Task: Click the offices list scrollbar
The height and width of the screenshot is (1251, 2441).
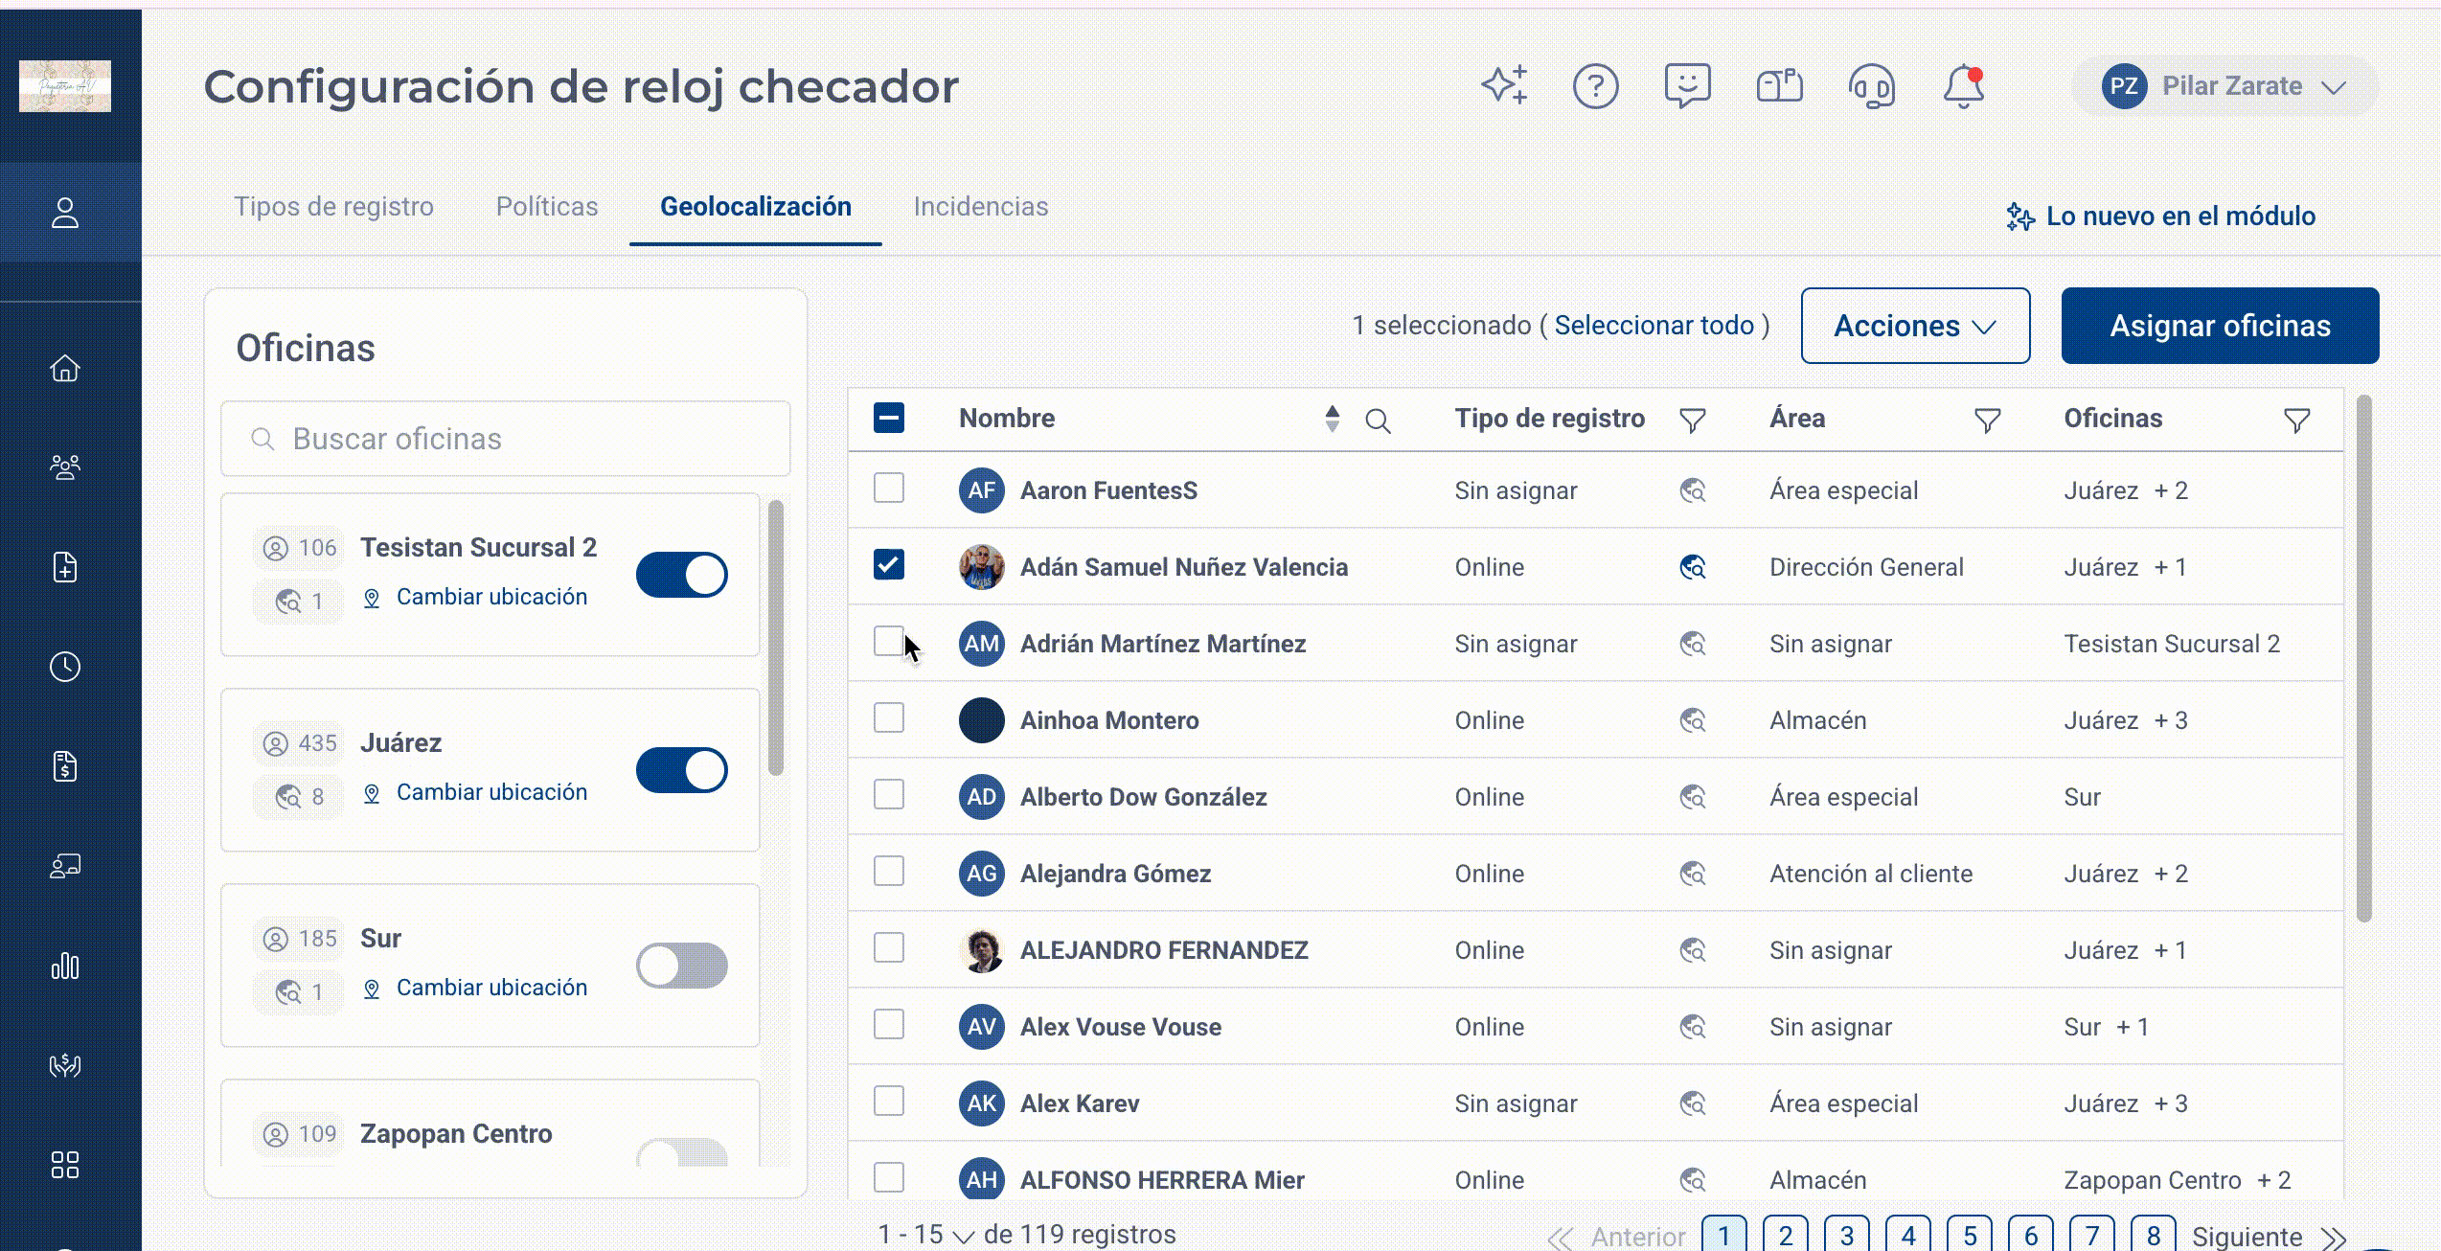Action: tap(776, 638)
